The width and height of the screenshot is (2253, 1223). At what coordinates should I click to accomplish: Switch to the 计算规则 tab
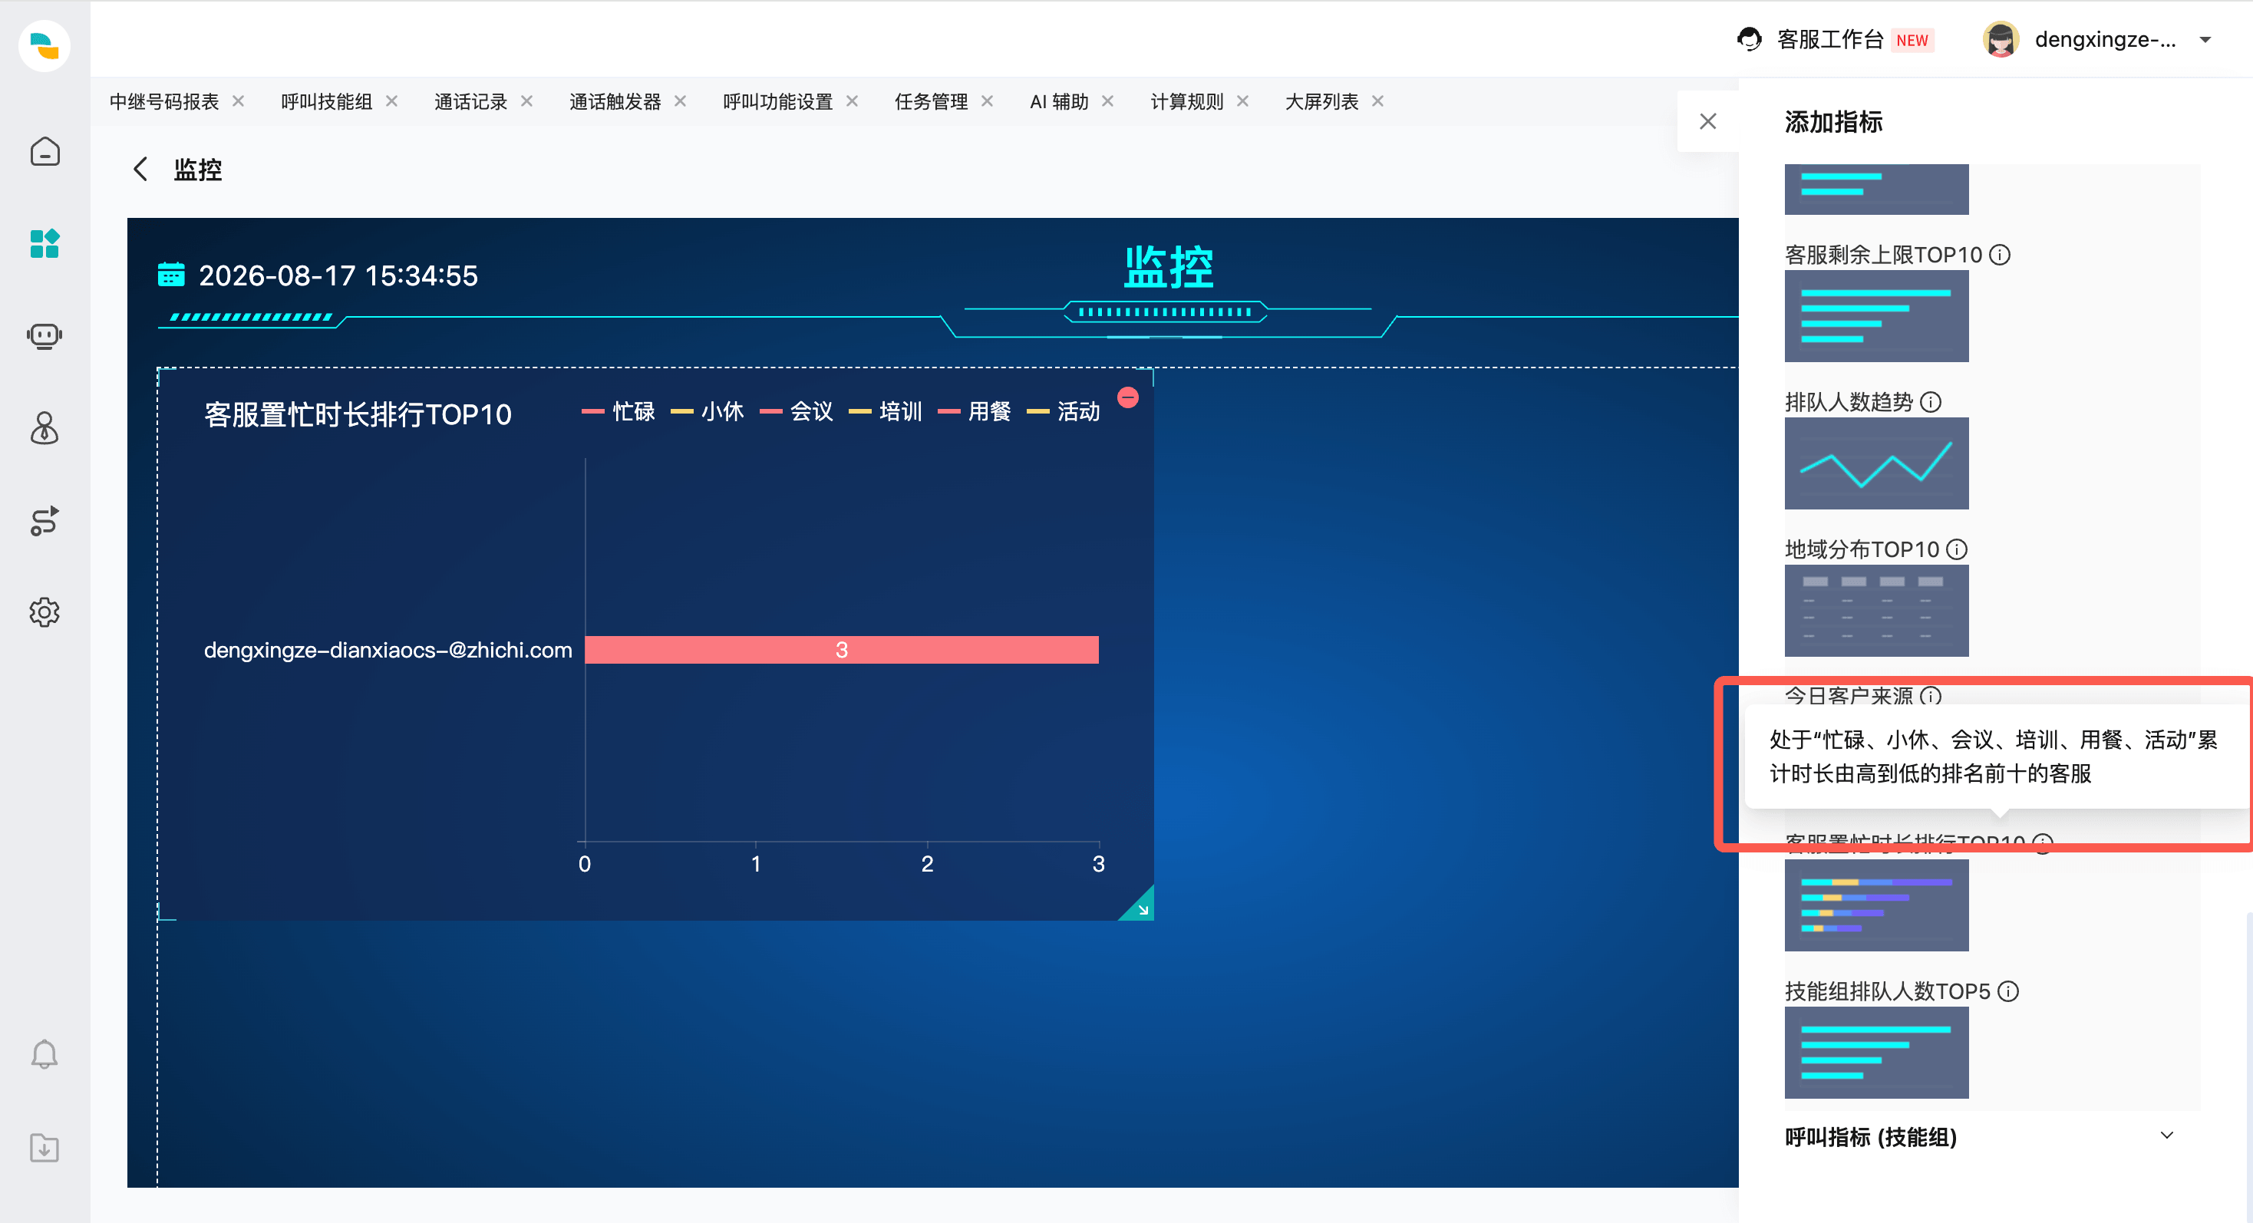(x=1187, y=101)
